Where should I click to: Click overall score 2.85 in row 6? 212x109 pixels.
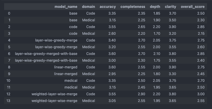[201, 53]
